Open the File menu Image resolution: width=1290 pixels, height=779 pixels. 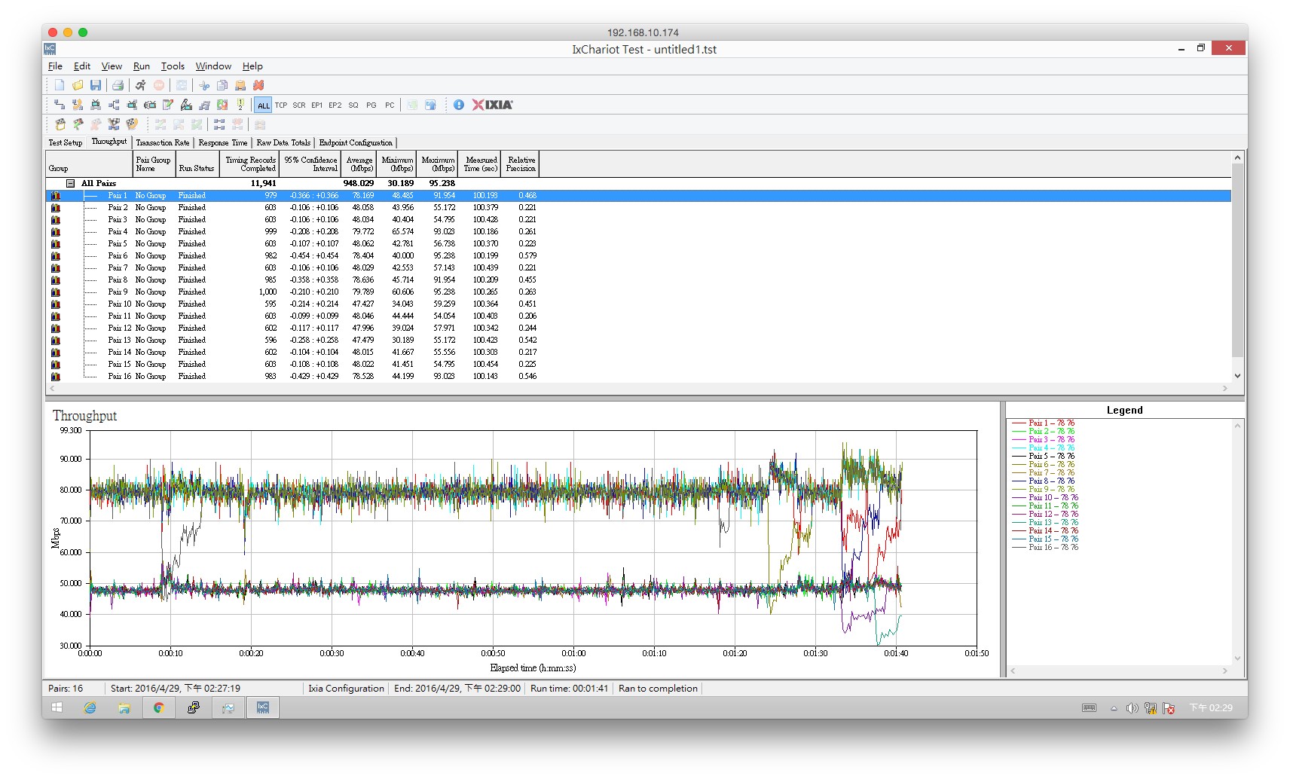click(55, 66)
